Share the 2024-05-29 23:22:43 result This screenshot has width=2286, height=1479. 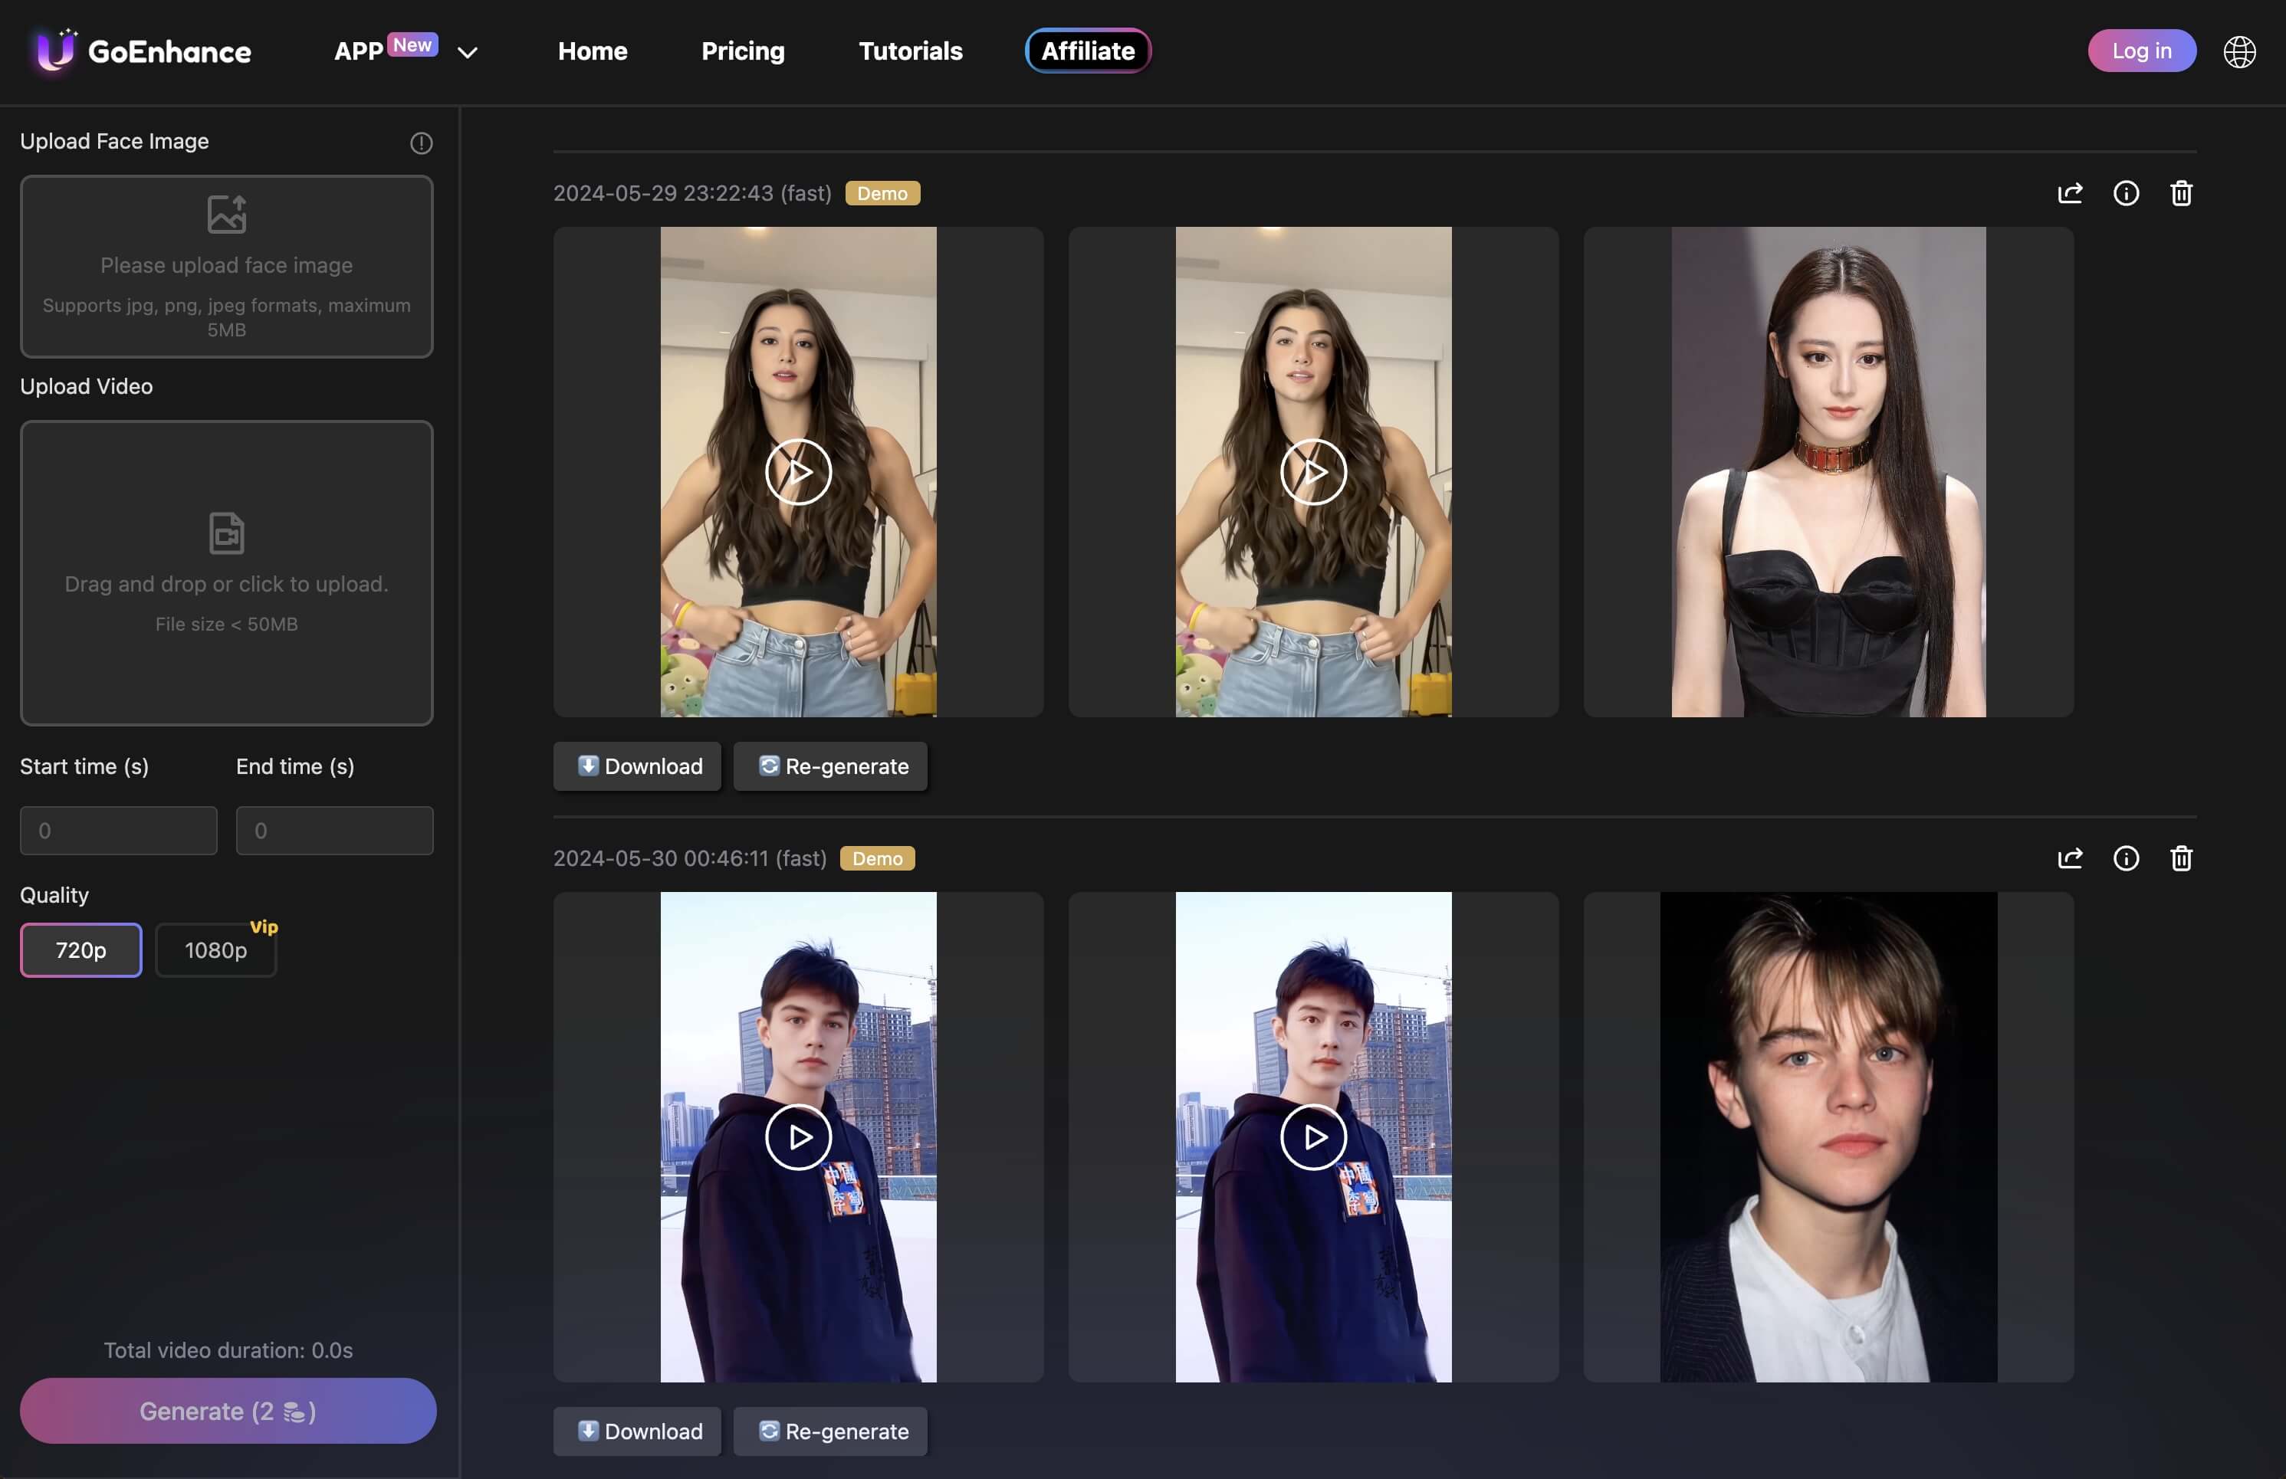pyautogui.click(x=2070, y=193)
